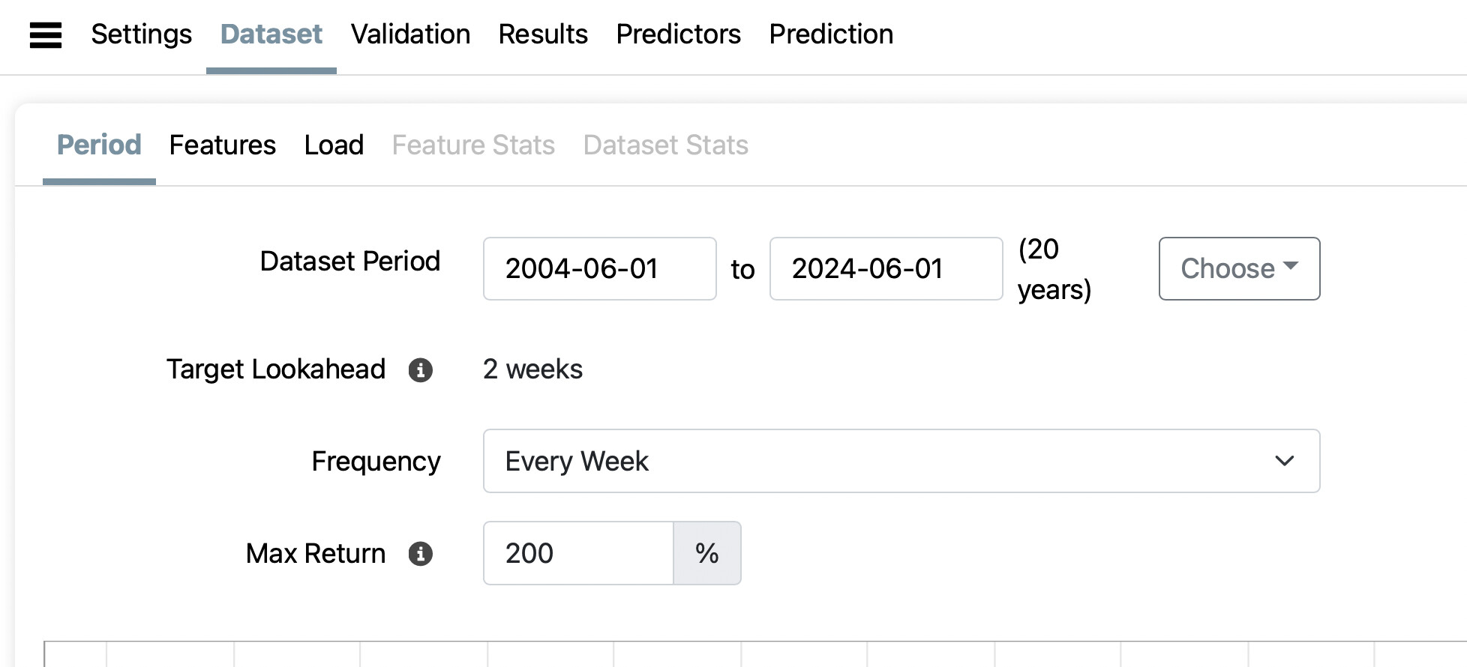Click the start date field 2004-06-01
Image resolution: width=1467 pixels, height=667 pixels.
[x=599, y=269]
